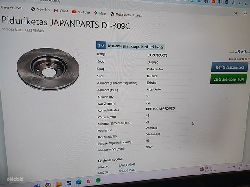Click the Õhutusega brake disc type value
The width and height of the screenshot is (250, 187).
point(153,134)
